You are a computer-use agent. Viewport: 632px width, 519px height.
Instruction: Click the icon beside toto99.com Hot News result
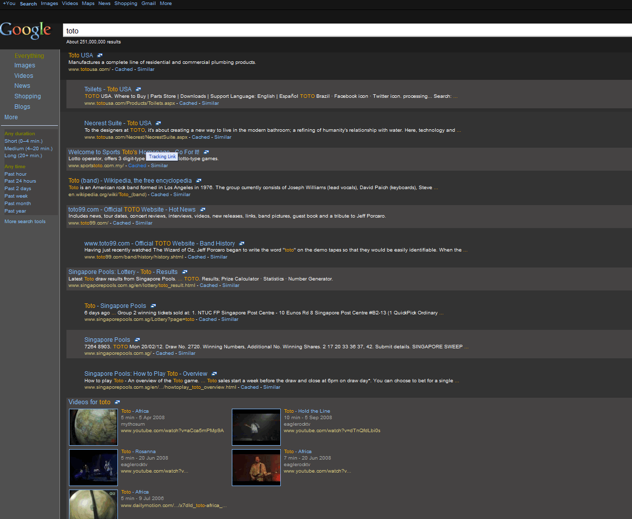(202, 210)
